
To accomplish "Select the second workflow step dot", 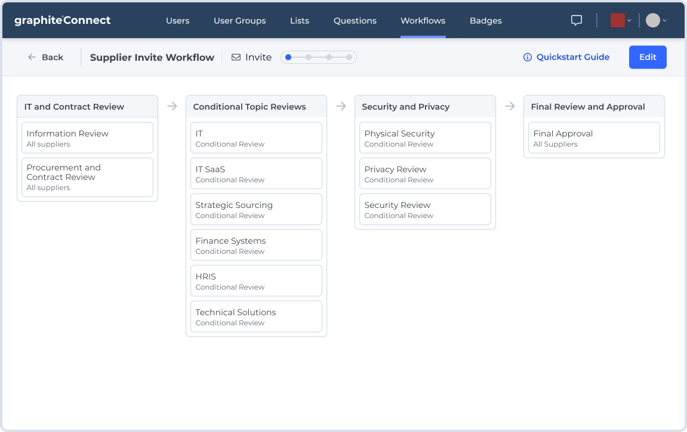I will tap(309, 57).
